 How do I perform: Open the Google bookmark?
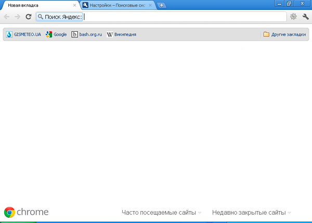point(56,34)
